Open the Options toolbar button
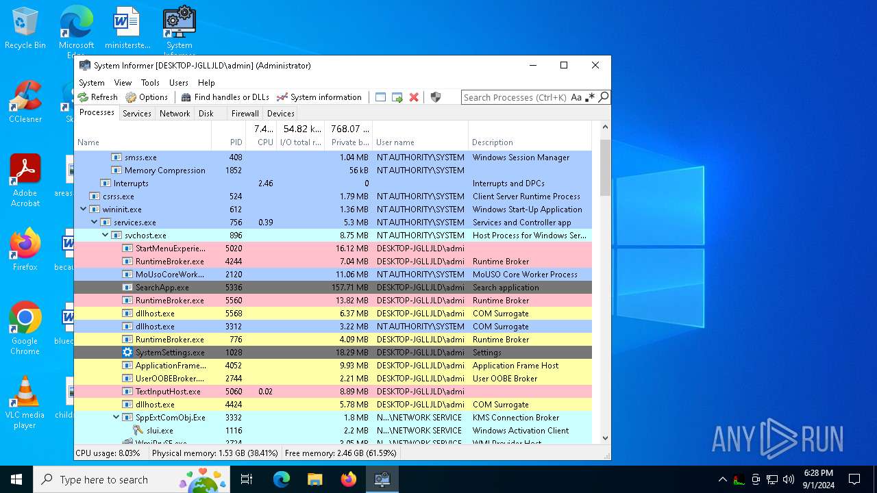The image size is (877, 493). point(147,97)
